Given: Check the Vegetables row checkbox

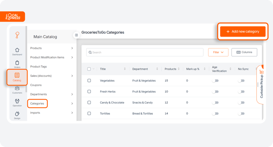Looking at the screenshot, I should click(x=89, y=80).
